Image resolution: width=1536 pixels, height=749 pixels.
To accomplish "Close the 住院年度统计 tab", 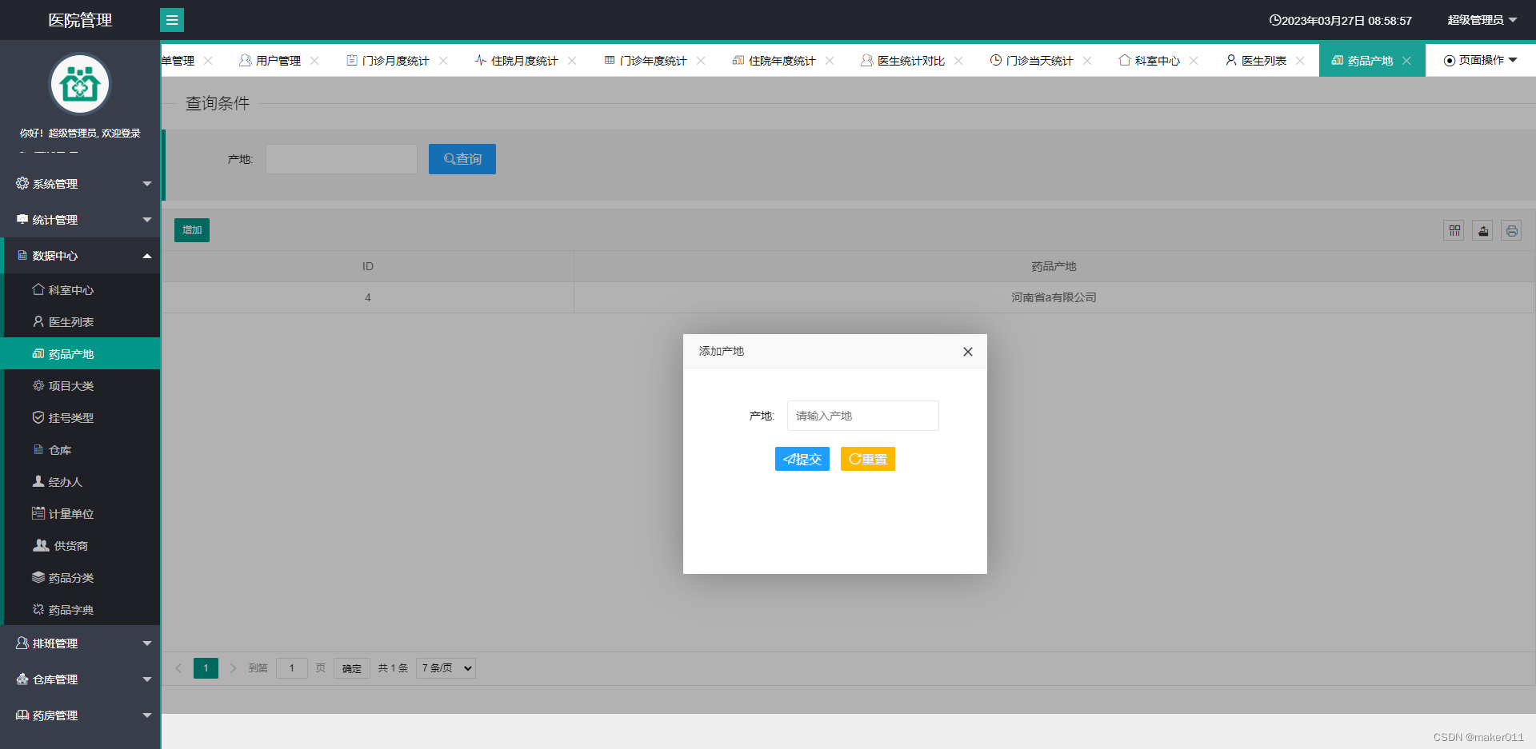I will click(x=830, y=61).
